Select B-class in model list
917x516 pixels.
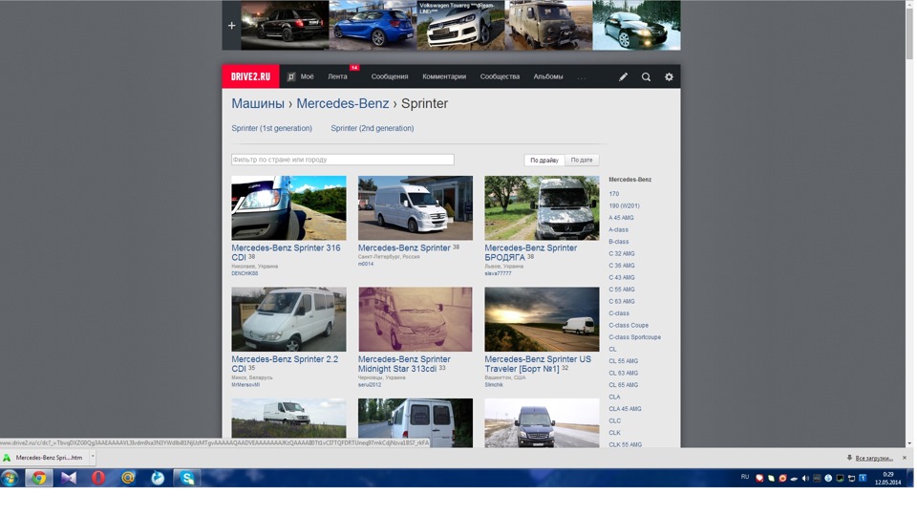(x=618, y=242)
